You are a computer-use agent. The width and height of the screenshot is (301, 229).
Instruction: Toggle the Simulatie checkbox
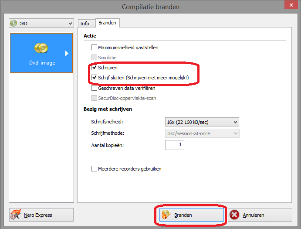pyautogui.click(x=94, y=57)
